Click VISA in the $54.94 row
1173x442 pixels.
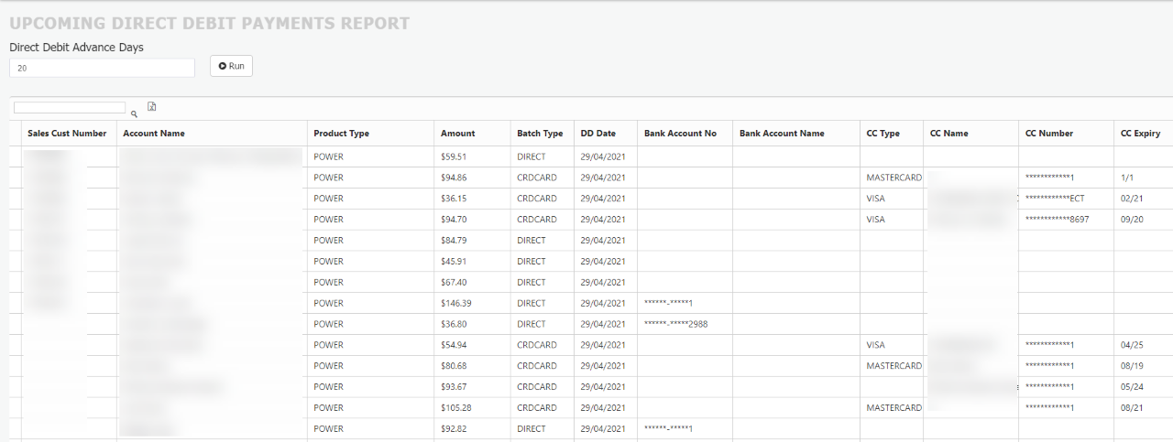pyautogui.click(x=875, y=345)
